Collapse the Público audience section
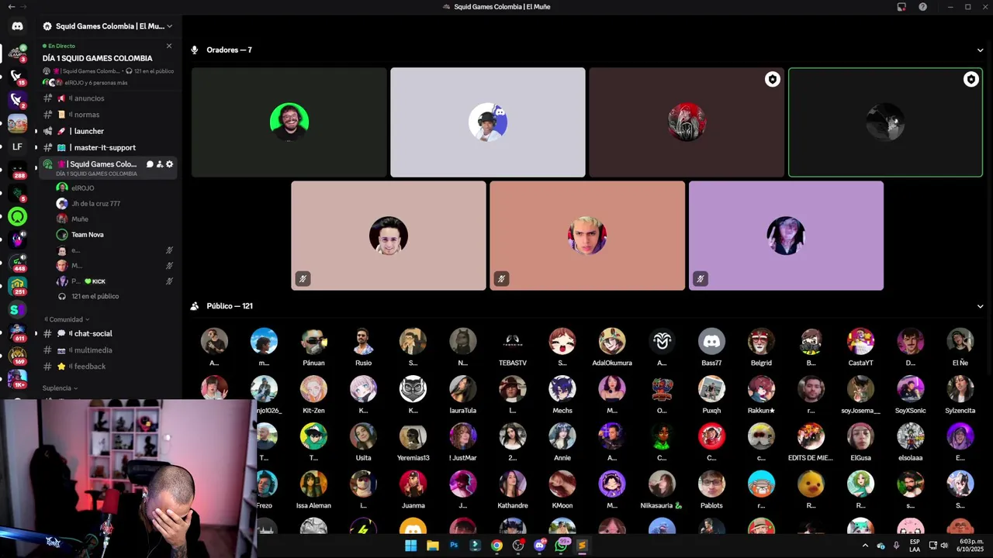The width and height of the screenshot is (993, 558). (x=980, y=306)
